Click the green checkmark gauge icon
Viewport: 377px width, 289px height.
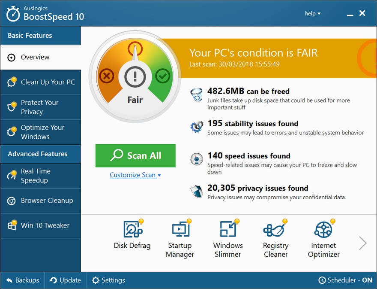click(163, 76)
